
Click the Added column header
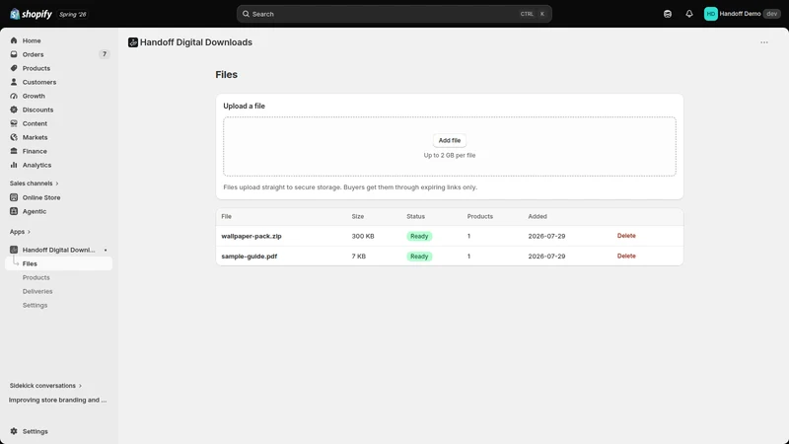click(x=537, y=216)
